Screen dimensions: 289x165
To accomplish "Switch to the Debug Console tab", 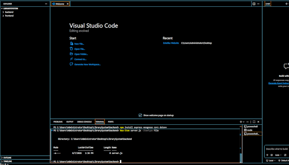I will click(85, 122).
